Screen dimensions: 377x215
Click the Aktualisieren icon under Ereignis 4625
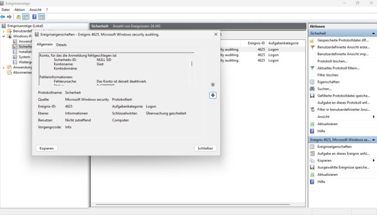point(312,175)
